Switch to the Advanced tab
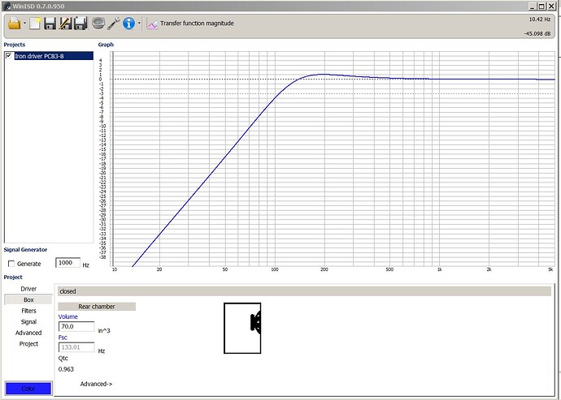The height and width of the screenshot is (400, 561). (28, 333)
